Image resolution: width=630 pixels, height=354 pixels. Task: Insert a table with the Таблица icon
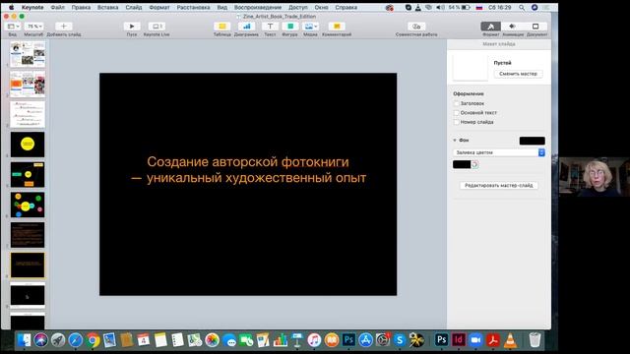pos(221,27)
